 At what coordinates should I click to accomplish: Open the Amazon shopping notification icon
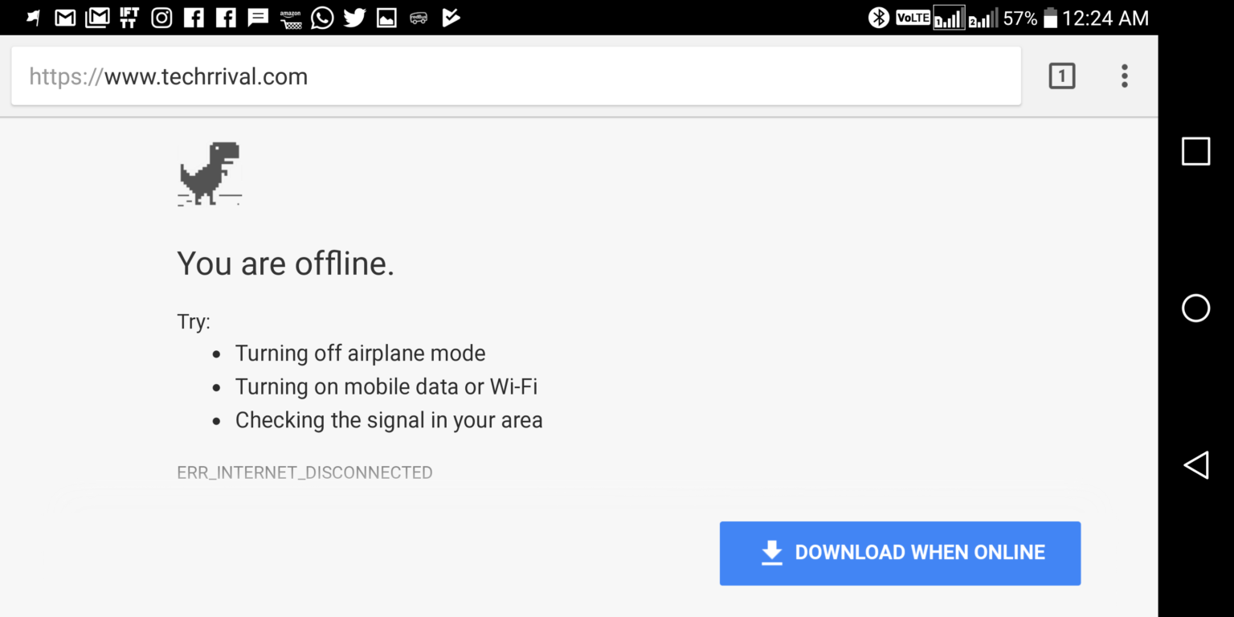[290, 17]
